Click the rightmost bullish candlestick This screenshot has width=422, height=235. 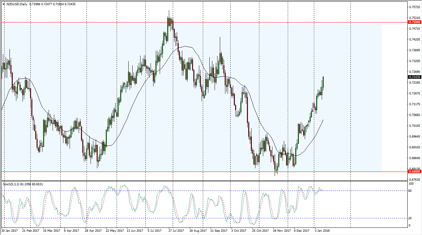coord(323,82)
